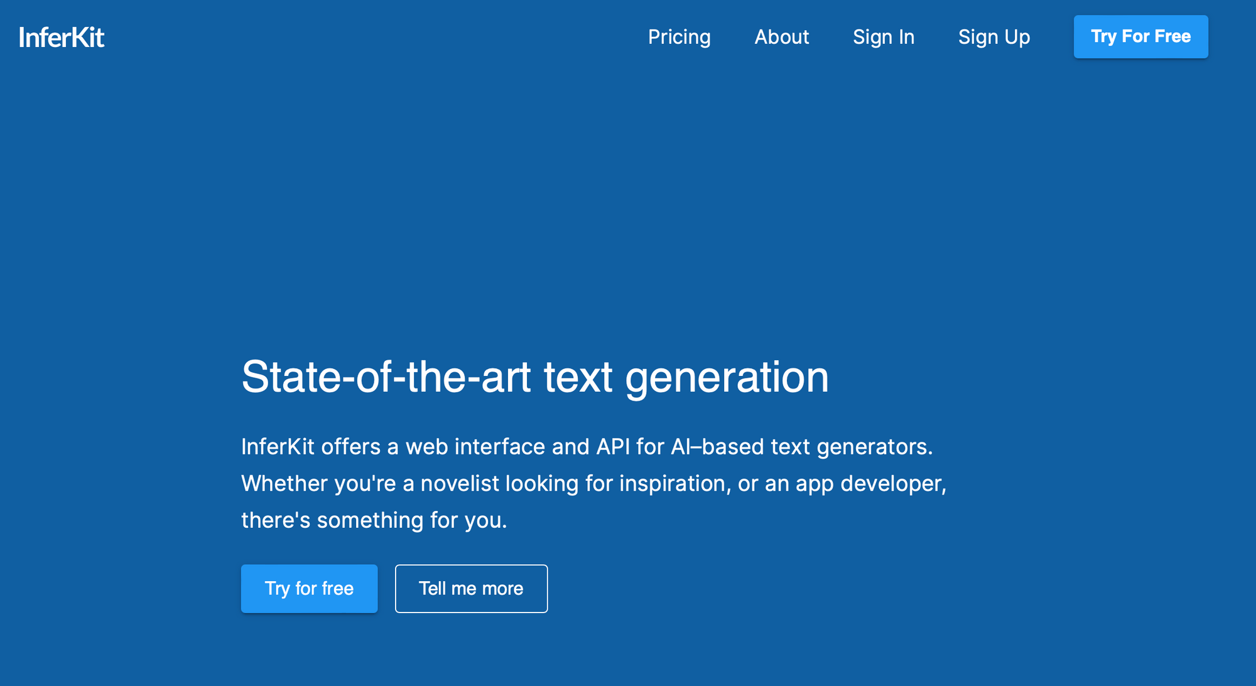
Task: Select Sign Up in the navigation bar
Action: pos(994,37)
